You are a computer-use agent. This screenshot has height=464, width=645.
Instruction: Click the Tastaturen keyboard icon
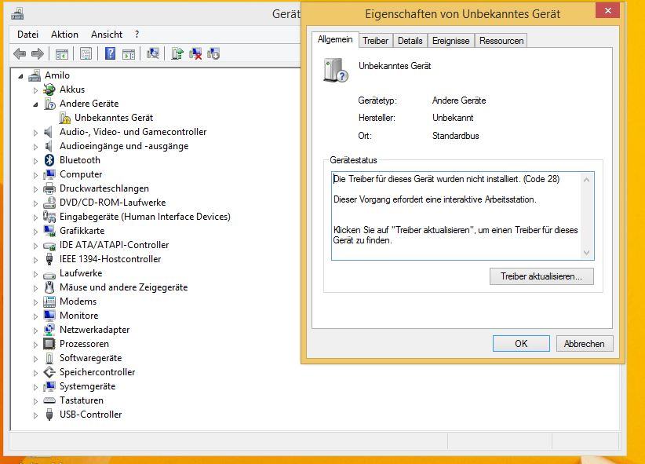click(x=49, y=400)
